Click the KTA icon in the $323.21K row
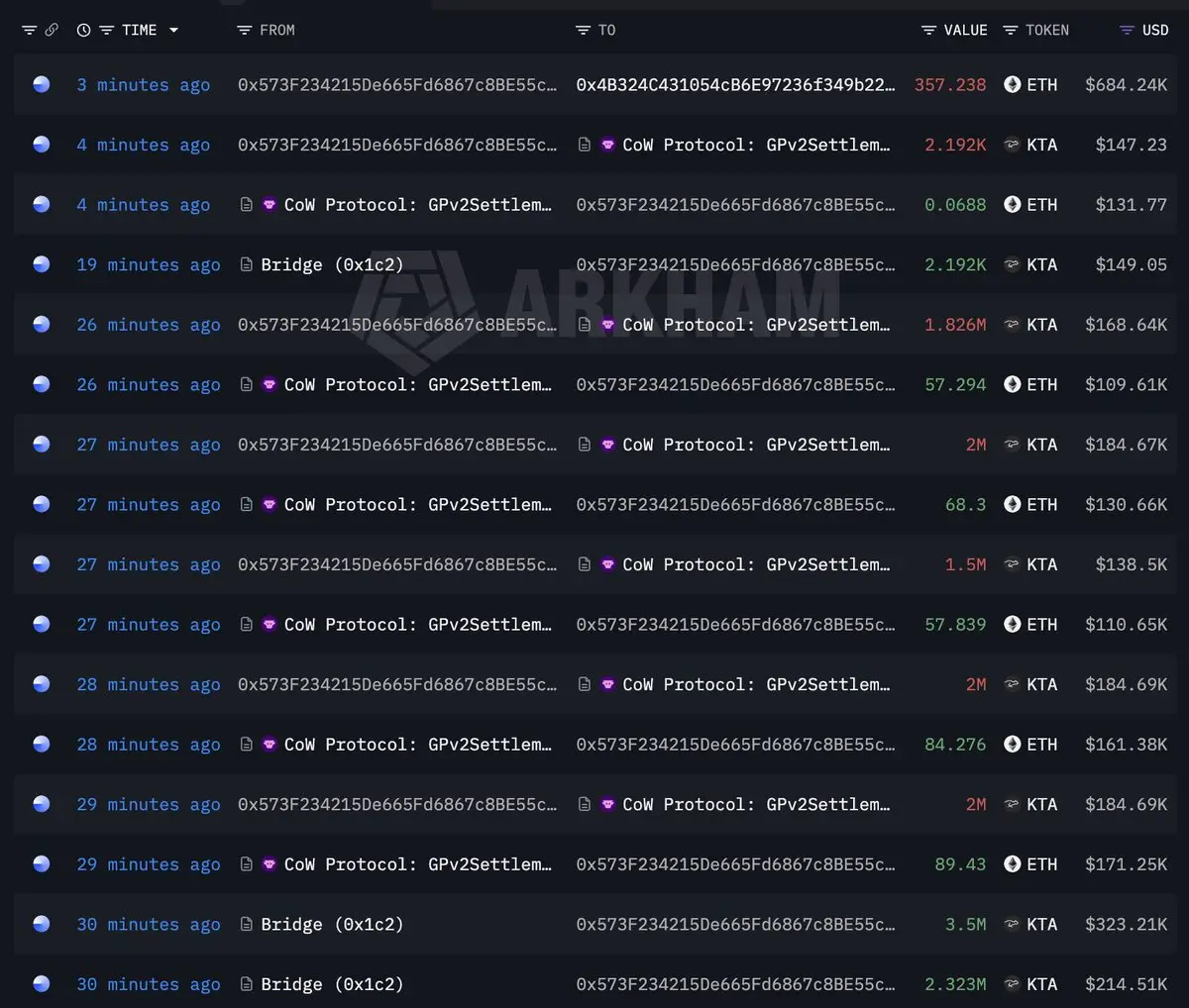This screenshot has width=1189, height=1008. pyautogui.click(x=1012, y=924)
